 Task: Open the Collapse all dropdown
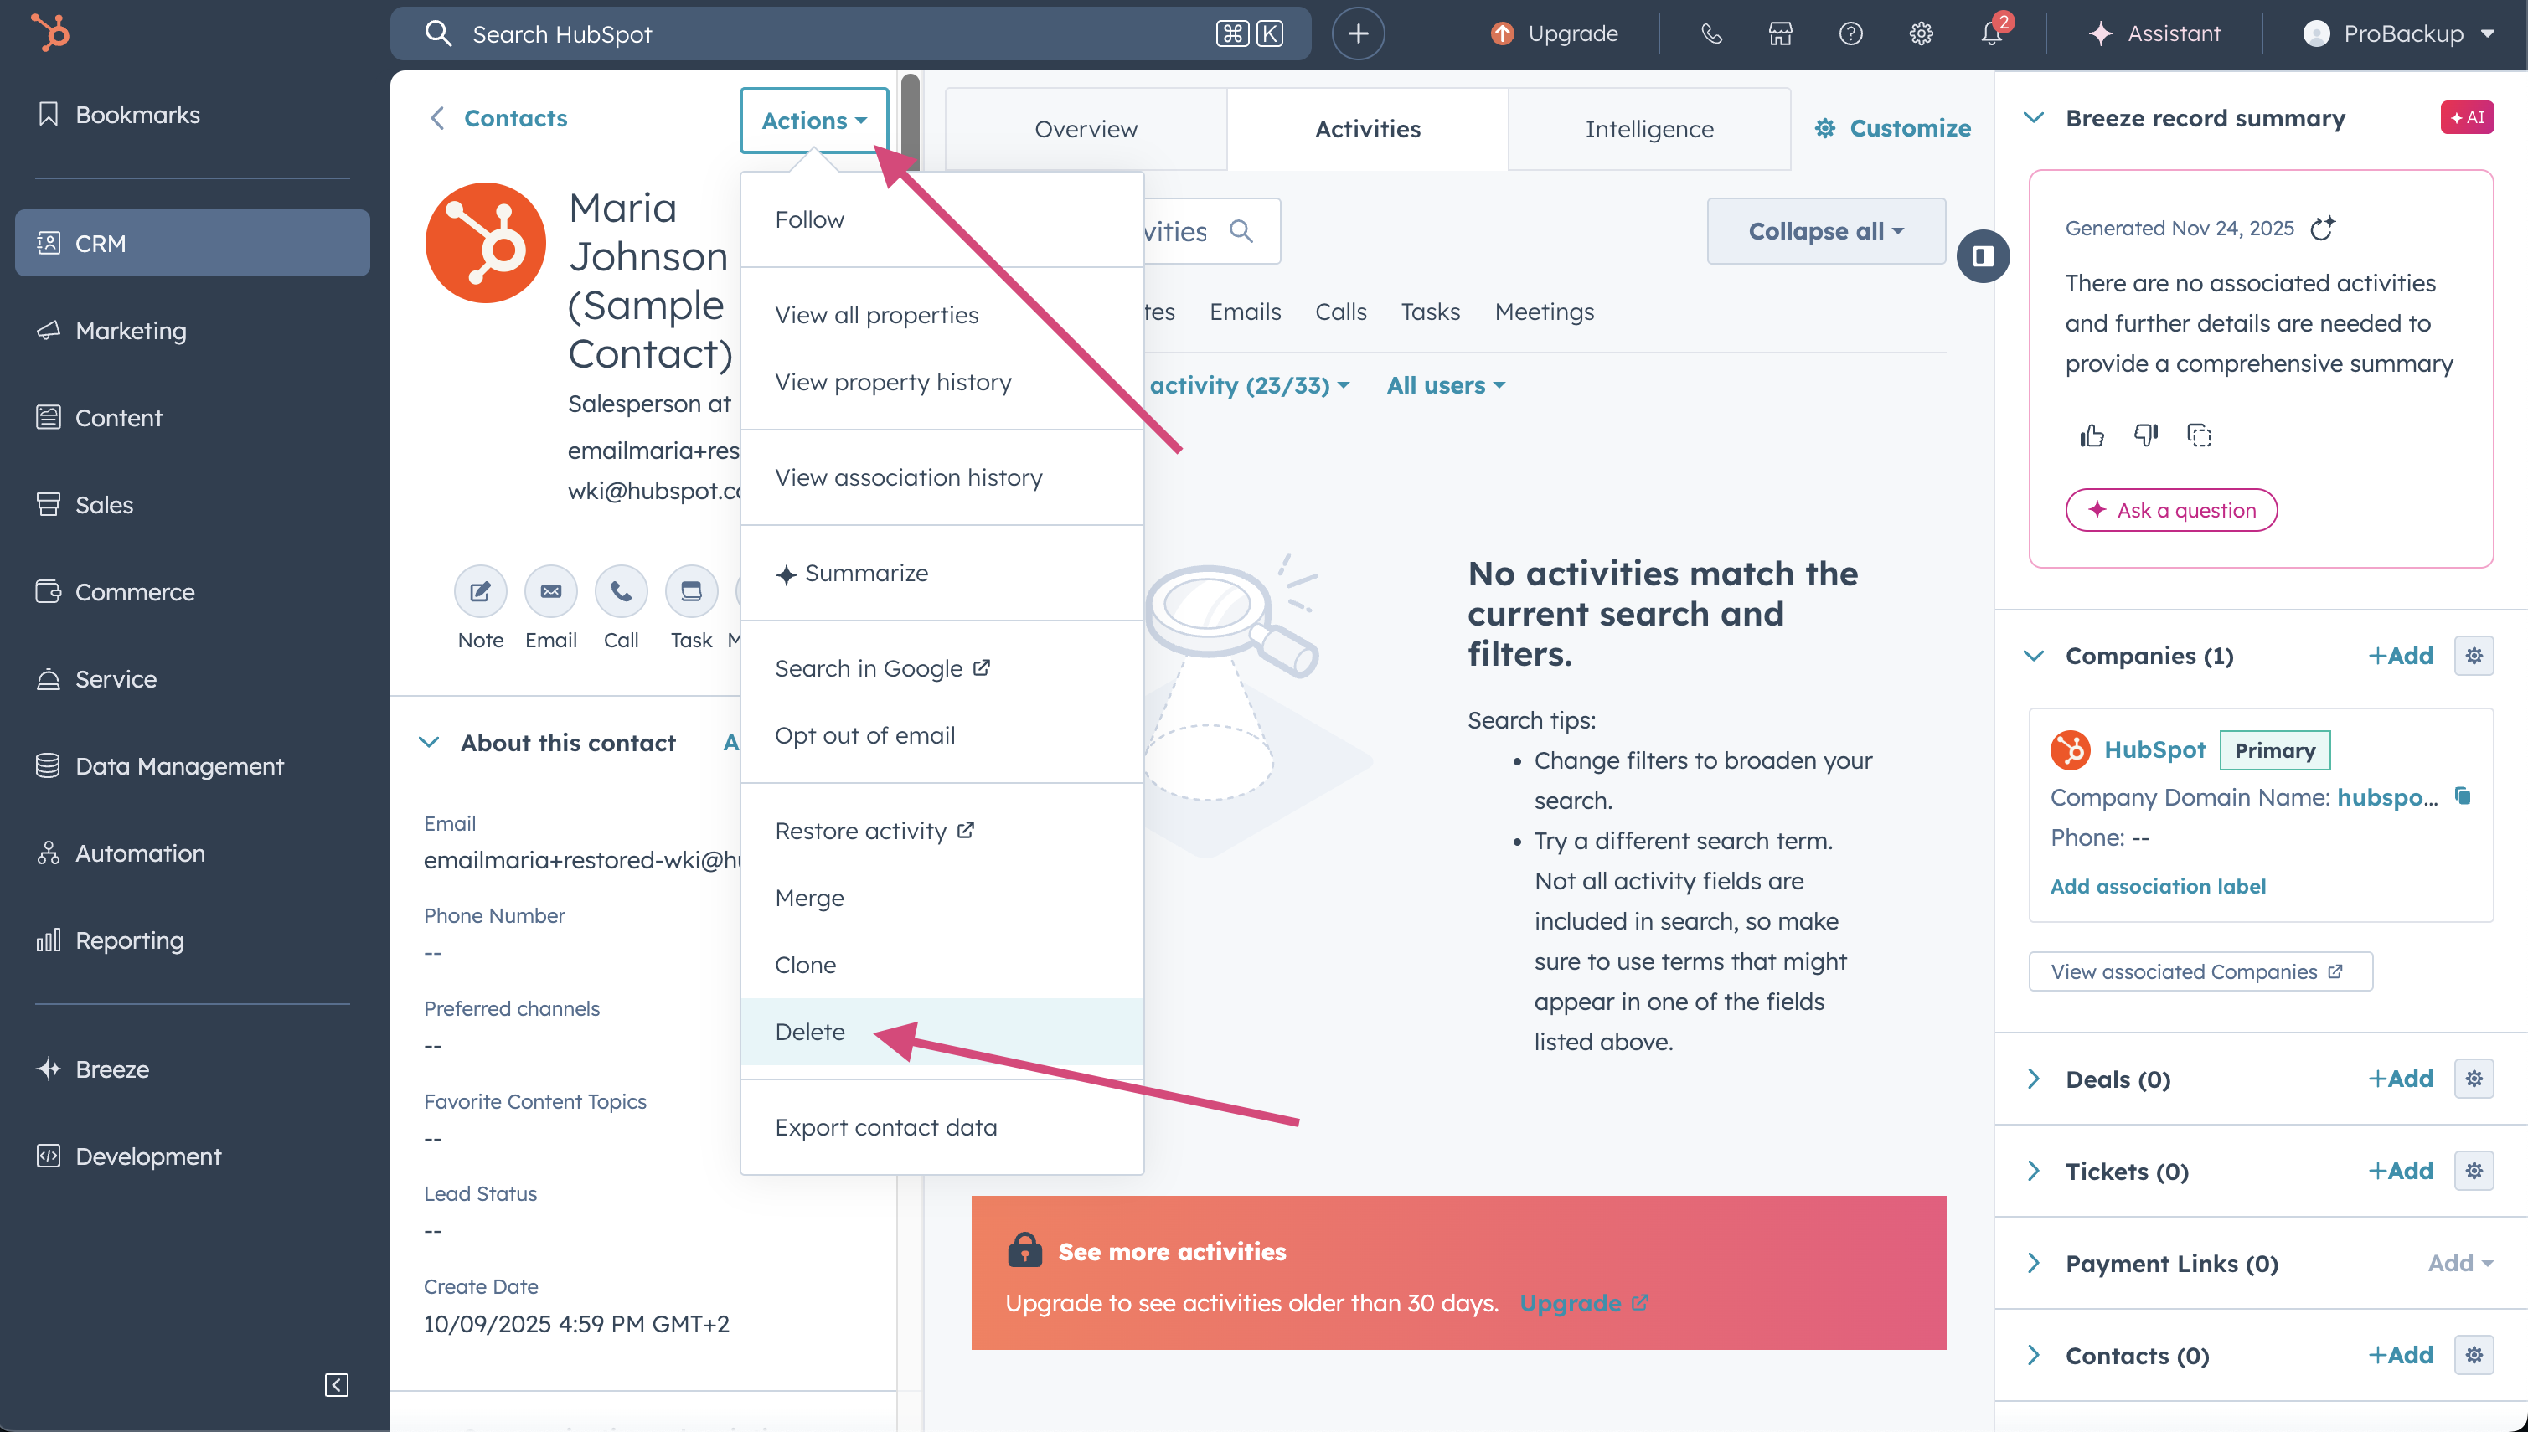click(1826, 231)
